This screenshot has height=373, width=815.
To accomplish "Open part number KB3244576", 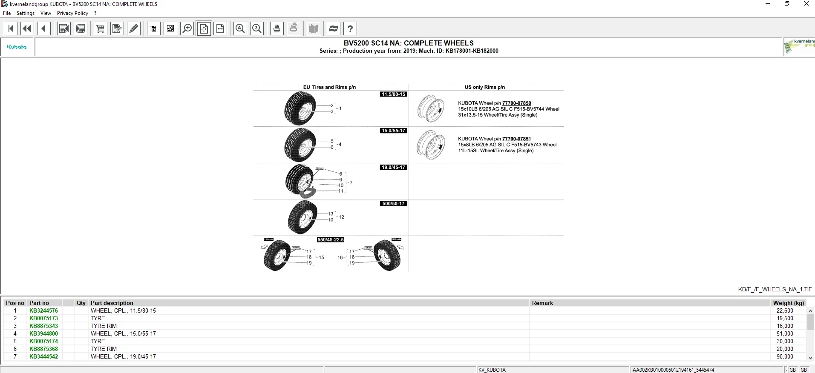I will 43,310.
